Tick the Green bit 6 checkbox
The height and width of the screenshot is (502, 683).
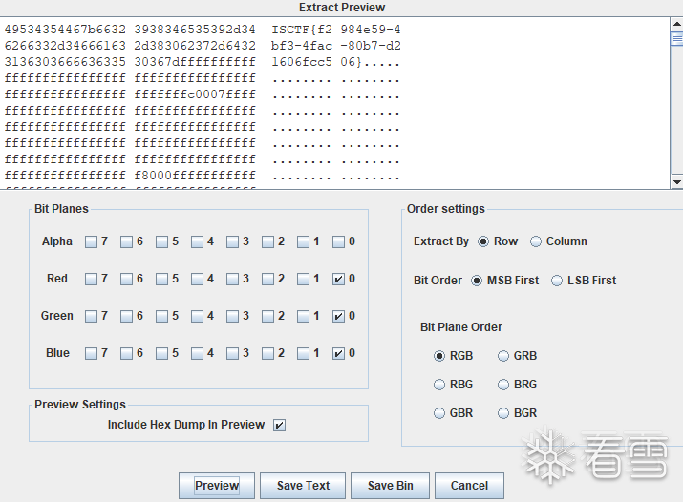pos(126,316)
